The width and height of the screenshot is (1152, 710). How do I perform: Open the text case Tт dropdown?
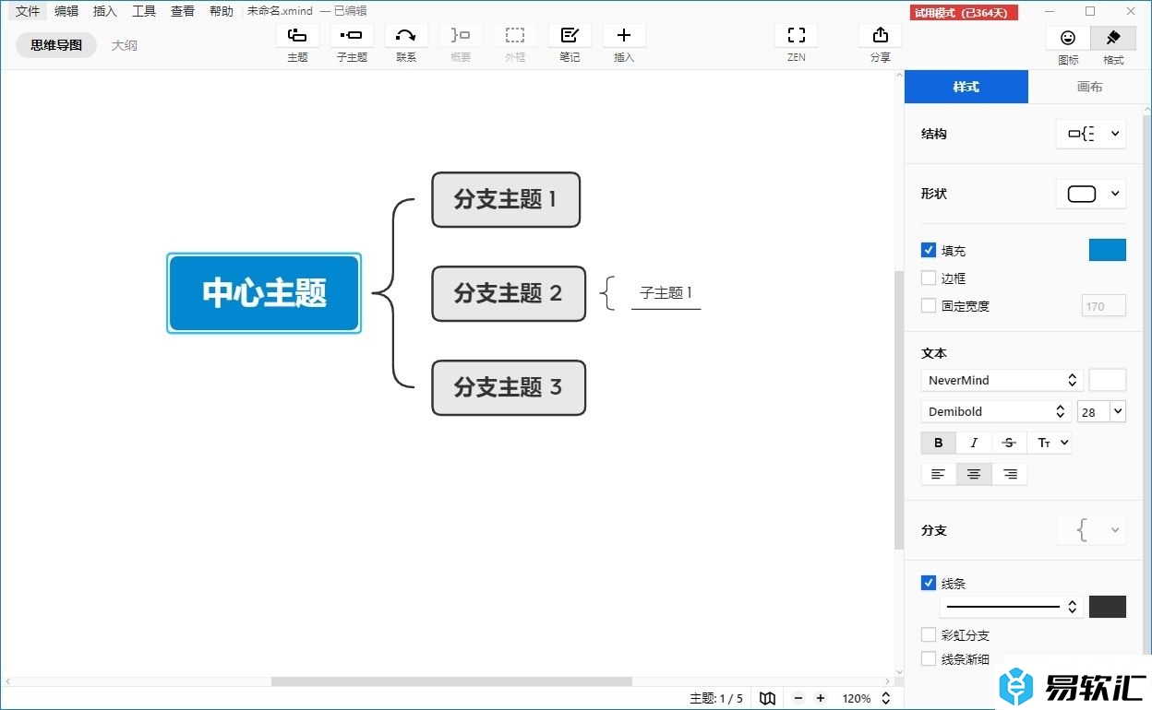pos(1050,443)
